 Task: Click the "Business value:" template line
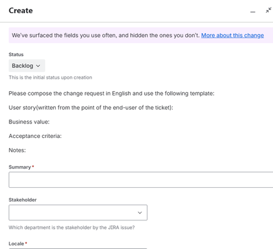pyautogui.click(x=29, y=122)
